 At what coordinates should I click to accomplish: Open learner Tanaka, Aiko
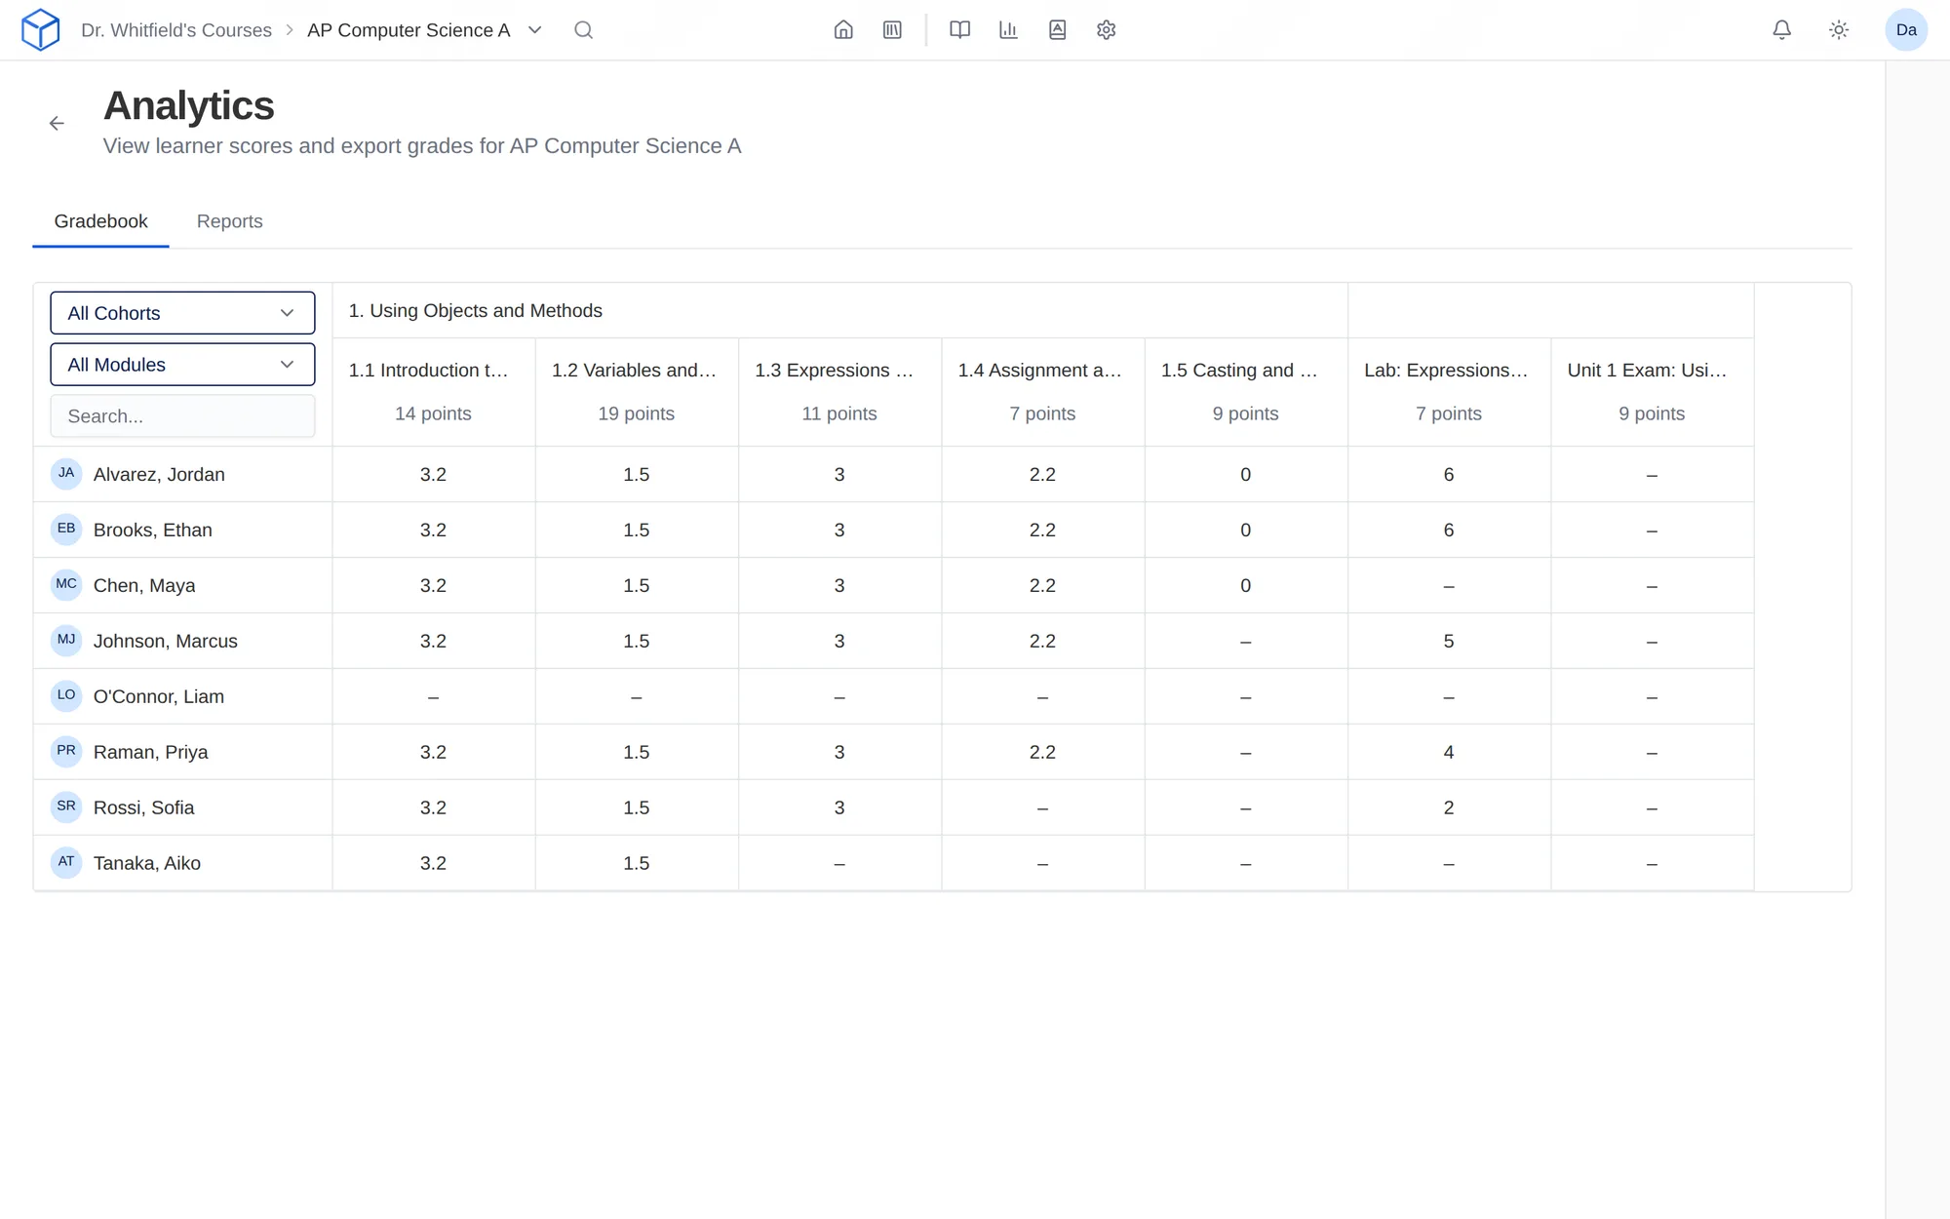pyautogui.click(x=146, y=864)
